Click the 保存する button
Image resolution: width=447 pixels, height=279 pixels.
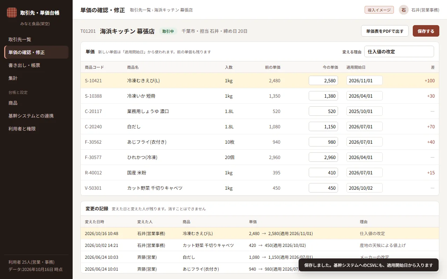426,31
